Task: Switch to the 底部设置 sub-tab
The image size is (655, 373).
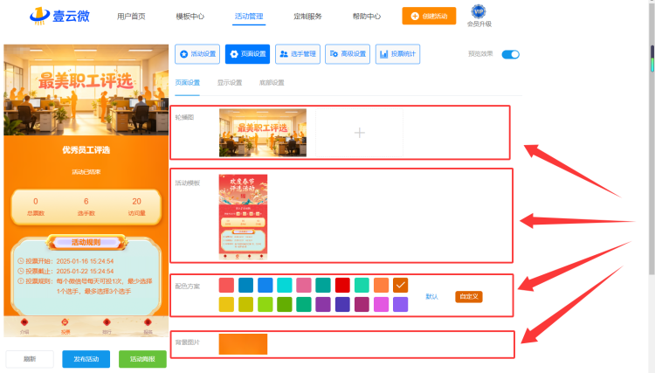Action: (x=272, y=83)
